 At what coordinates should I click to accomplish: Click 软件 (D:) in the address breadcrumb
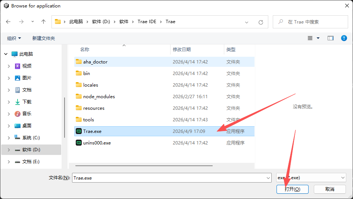pyautogui.click(x=101, y=22)
